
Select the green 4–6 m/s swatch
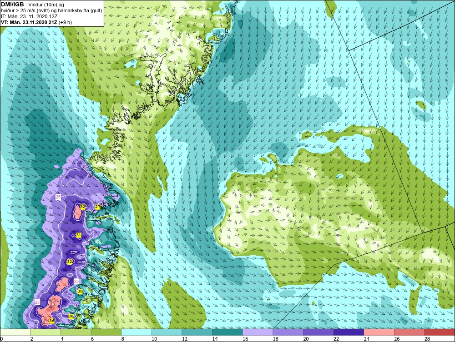[x=76, y=332]
